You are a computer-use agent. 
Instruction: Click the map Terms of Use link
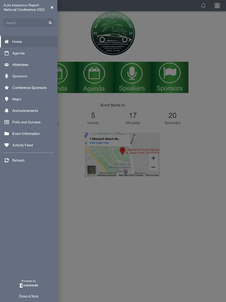coord(152,175)
